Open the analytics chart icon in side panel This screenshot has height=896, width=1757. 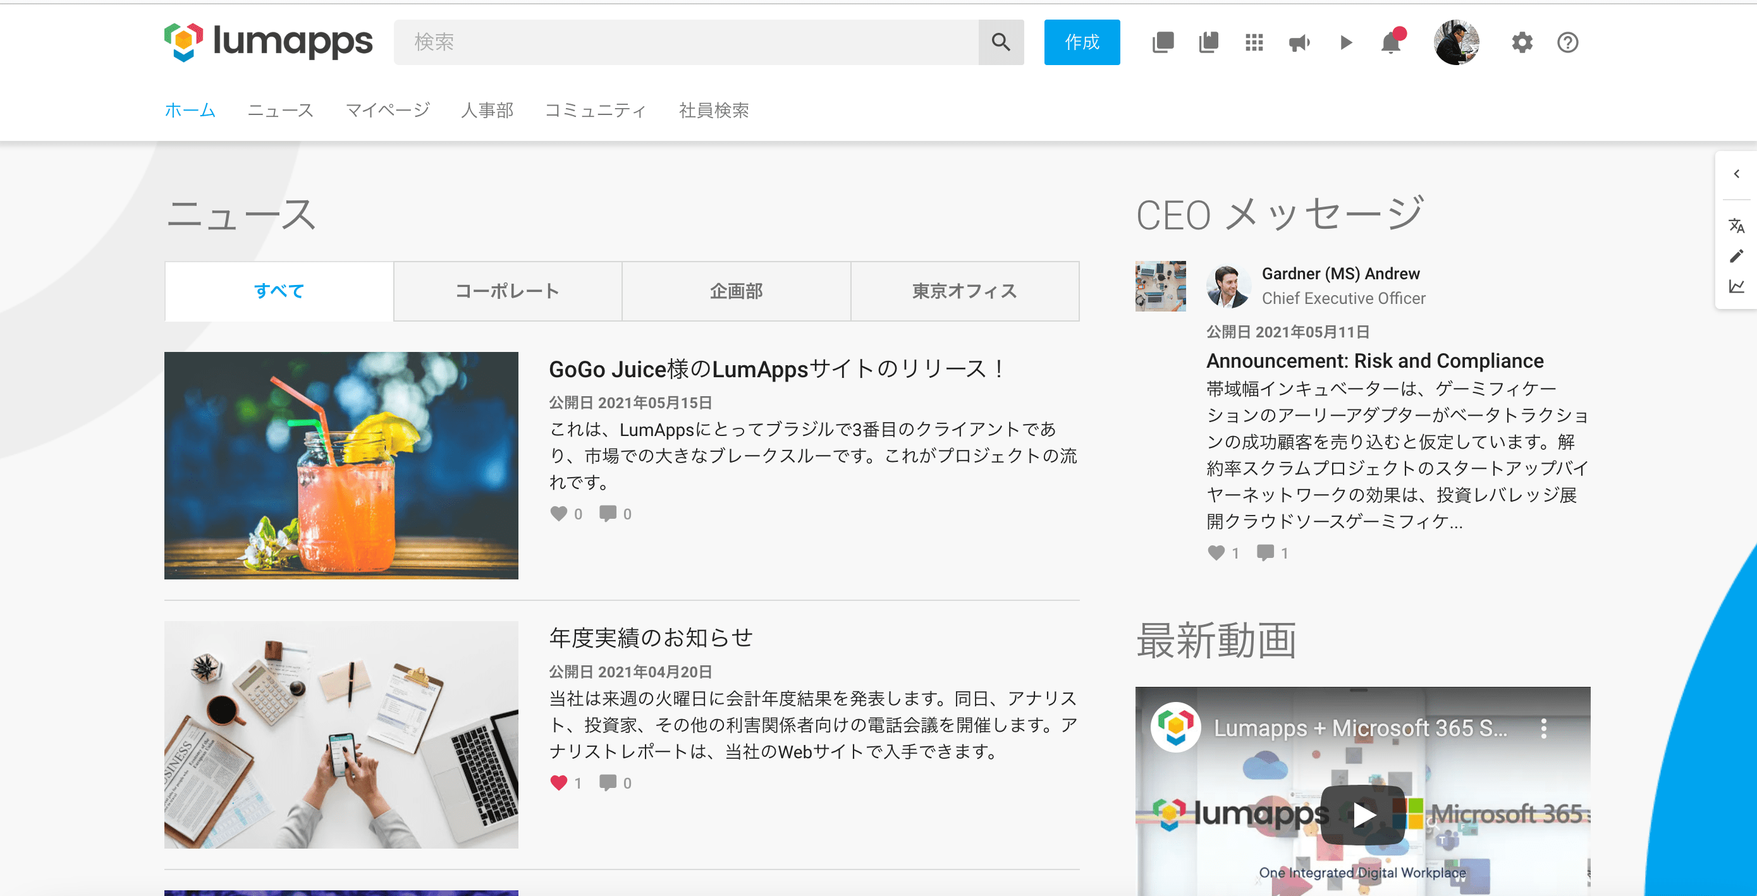(x=1736, y=286)
